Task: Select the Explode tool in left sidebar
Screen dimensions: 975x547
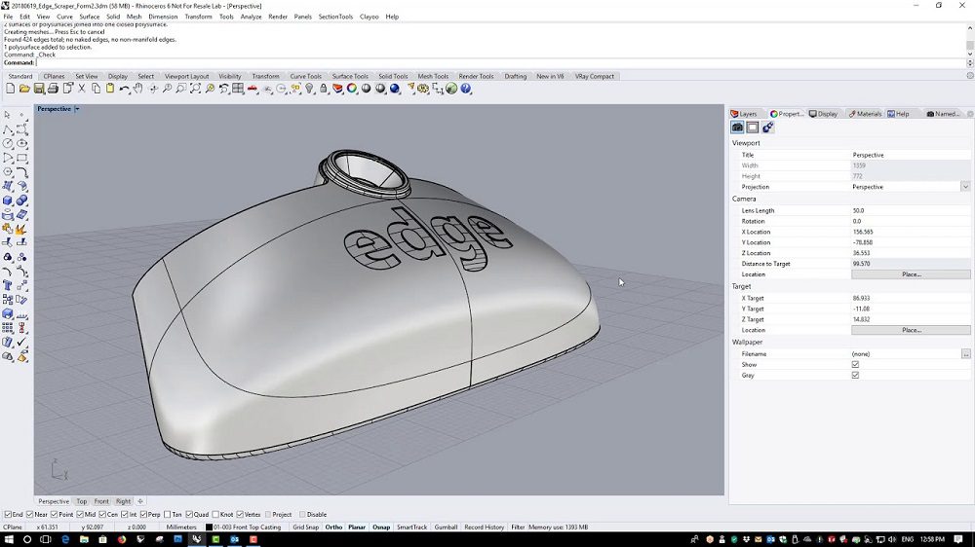Action: [22, 229]
